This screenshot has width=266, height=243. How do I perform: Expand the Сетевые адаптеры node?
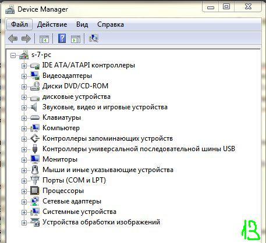click(24, 202)
